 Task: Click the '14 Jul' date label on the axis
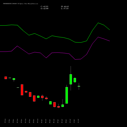(78, 121)
